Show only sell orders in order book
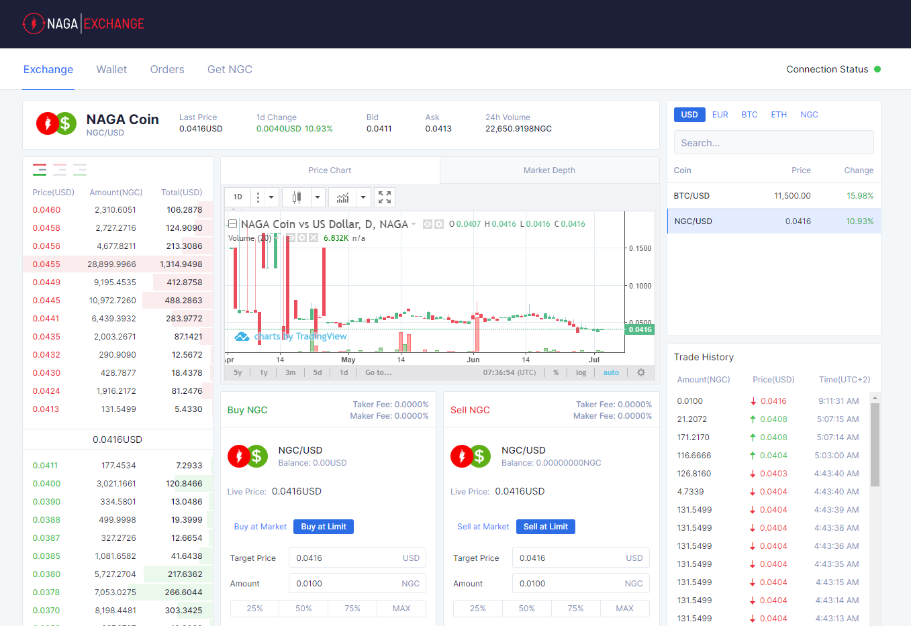911x626 pixels. tap(60, 170)
